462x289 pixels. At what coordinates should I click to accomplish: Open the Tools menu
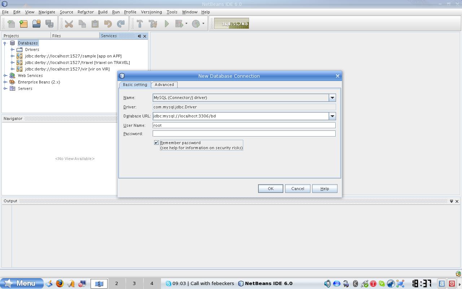coord(172,12)
